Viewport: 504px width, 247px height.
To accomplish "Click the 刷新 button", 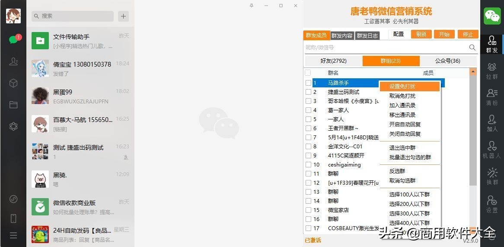I will pos(421,34).
